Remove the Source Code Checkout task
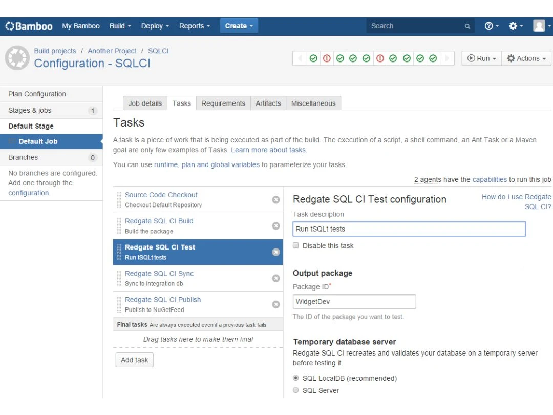This screenshot has height=415, width=553. point(276,200)
